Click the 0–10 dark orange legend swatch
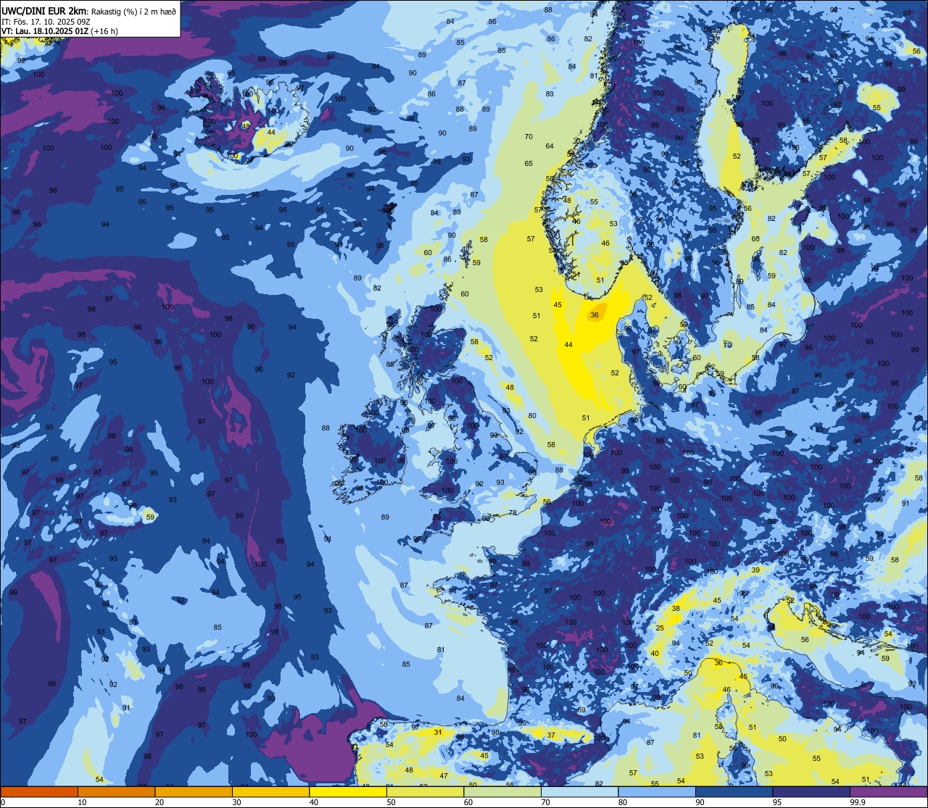928x808 pixels. coord(39,792)
